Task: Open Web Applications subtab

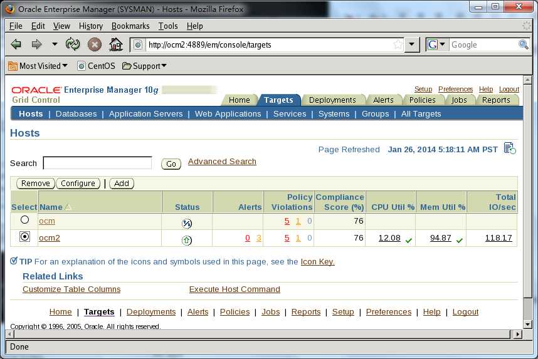Action: (x=228, y=114)
